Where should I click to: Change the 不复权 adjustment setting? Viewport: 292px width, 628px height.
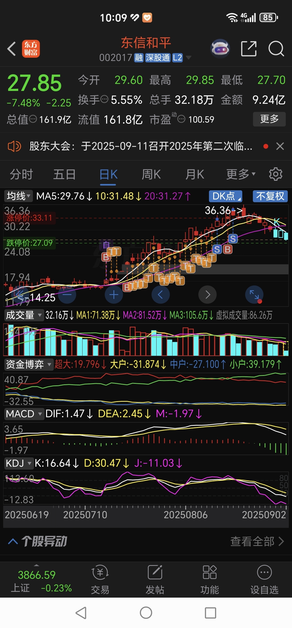[270, 196]
